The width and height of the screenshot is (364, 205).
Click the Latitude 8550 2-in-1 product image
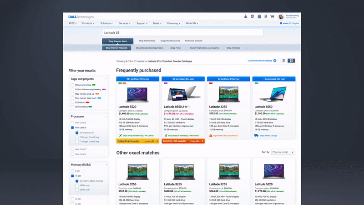(184, 93)
